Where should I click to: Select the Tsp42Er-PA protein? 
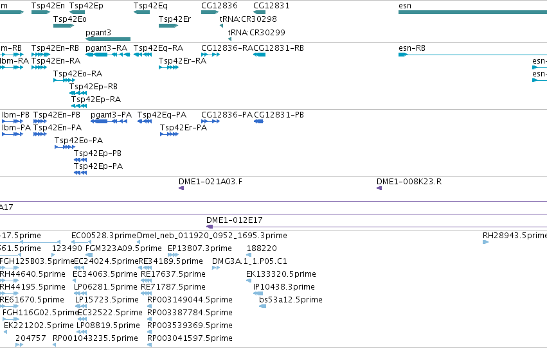[169, 134]
